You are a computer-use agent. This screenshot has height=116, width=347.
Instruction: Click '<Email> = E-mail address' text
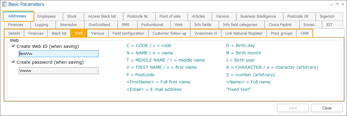[x=154, y=89]
